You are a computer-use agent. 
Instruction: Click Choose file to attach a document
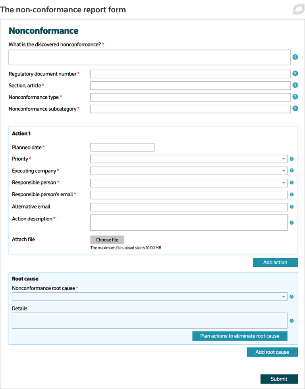[107, 240]
